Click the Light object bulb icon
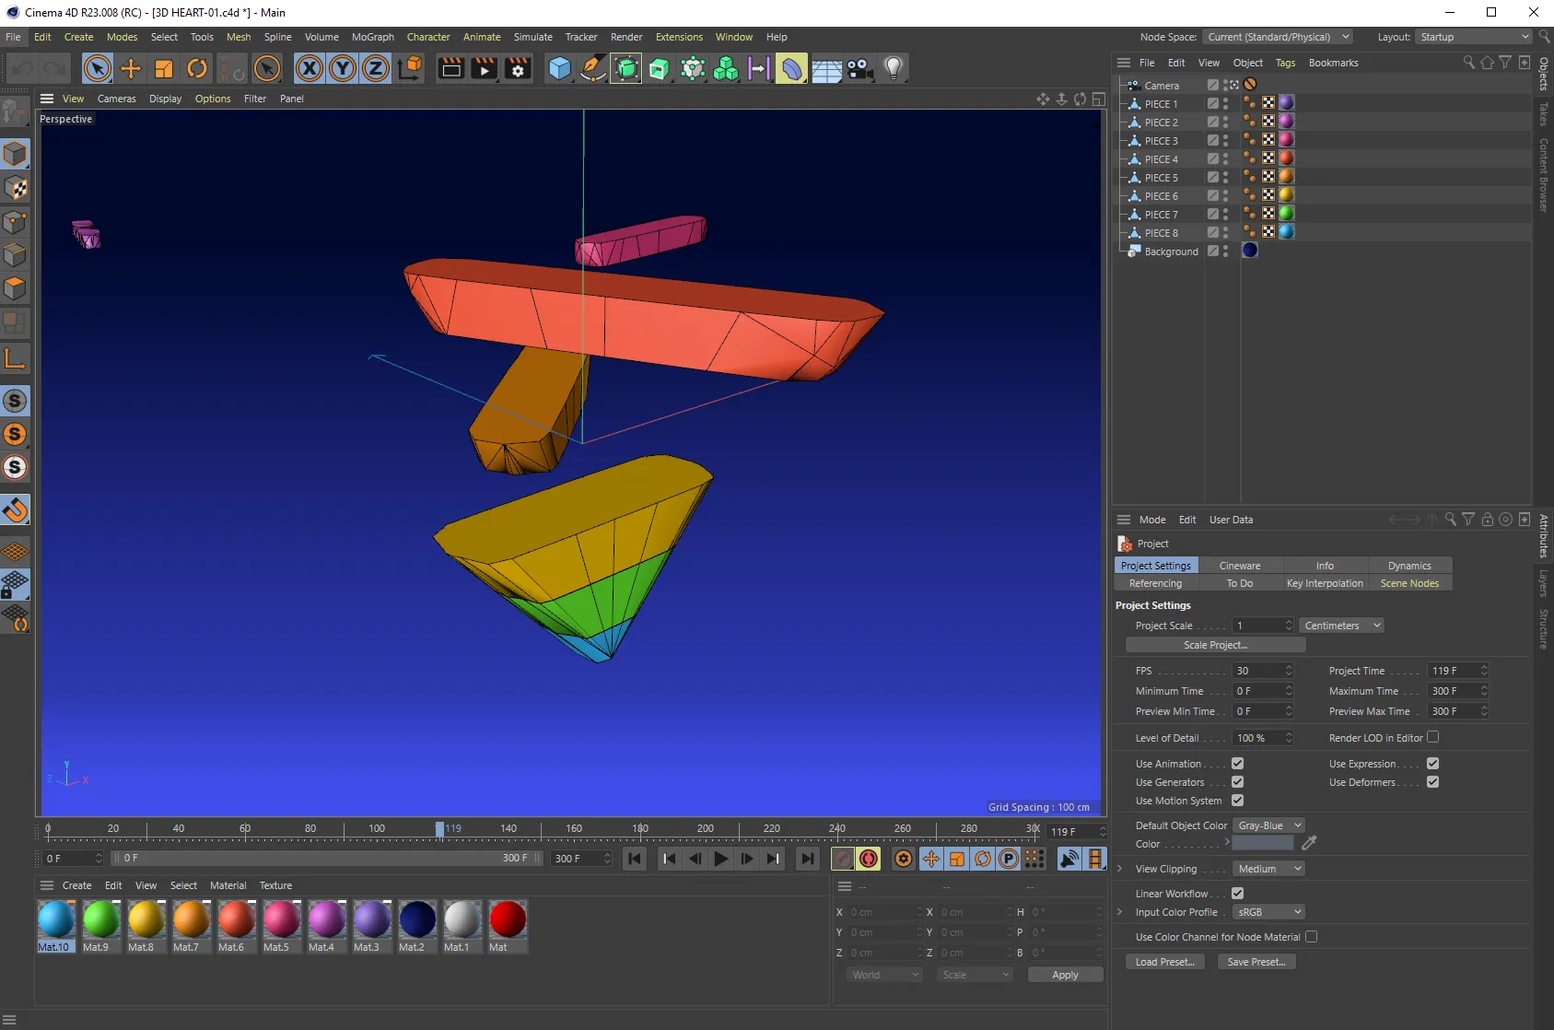The image size is (1554, 1030). click(893, 69)
